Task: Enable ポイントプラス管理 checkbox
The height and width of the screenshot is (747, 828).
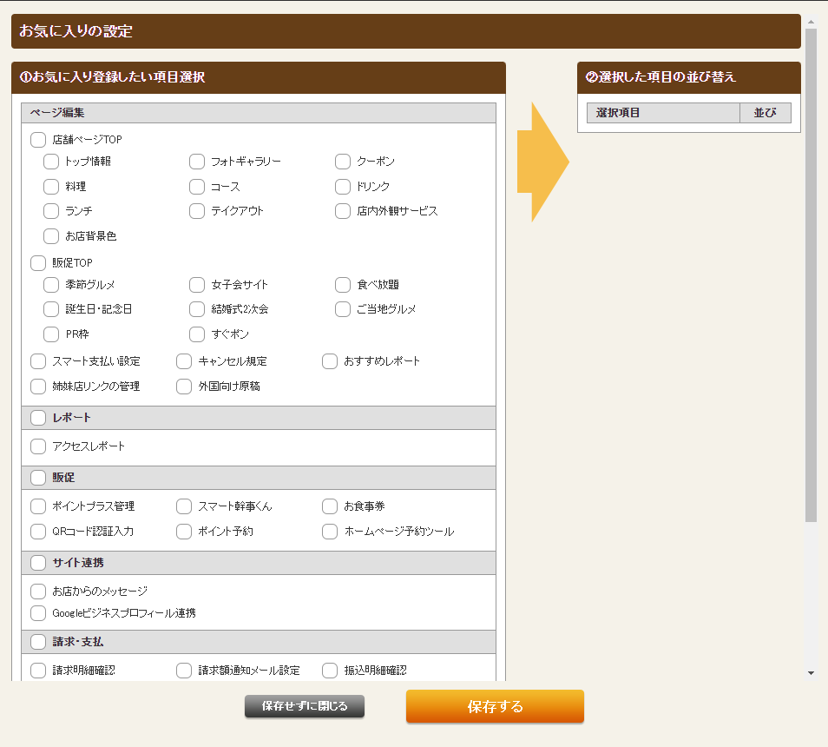Action: pos(38,506)
